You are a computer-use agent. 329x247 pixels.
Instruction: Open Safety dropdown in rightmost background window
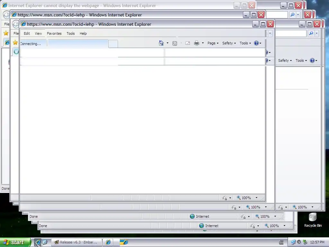[x=285, y=60]
